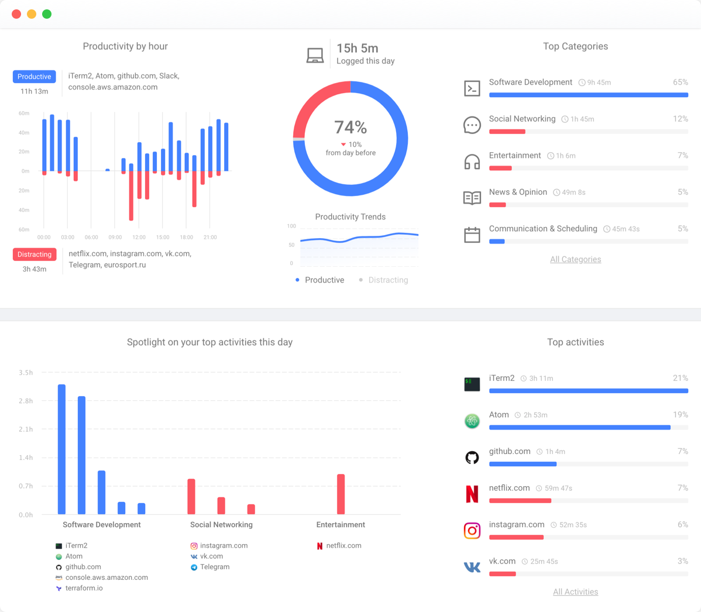Image resolution: width=701 pixels, height=612 pixels.
Task: Click the Software Development 65% progress bar
Action: pyautogui.click(x=588, y=95)
